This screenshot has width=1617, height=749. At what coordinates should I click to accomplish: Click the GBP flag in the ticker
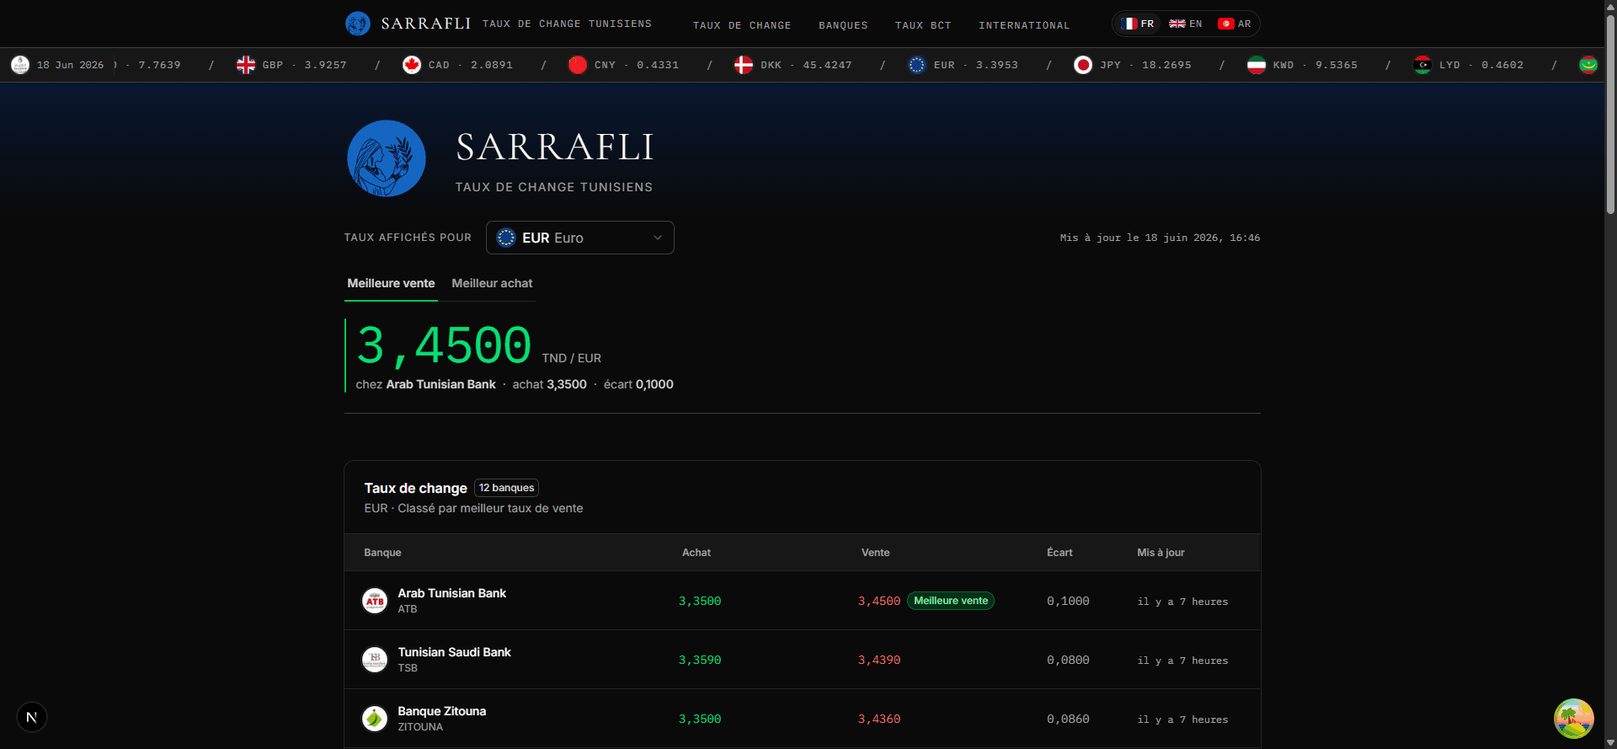point(246,65)
